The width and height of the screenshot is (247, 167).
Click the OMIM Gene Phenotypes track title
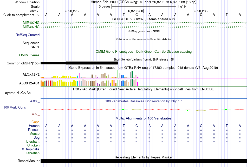tap(144, 51)
